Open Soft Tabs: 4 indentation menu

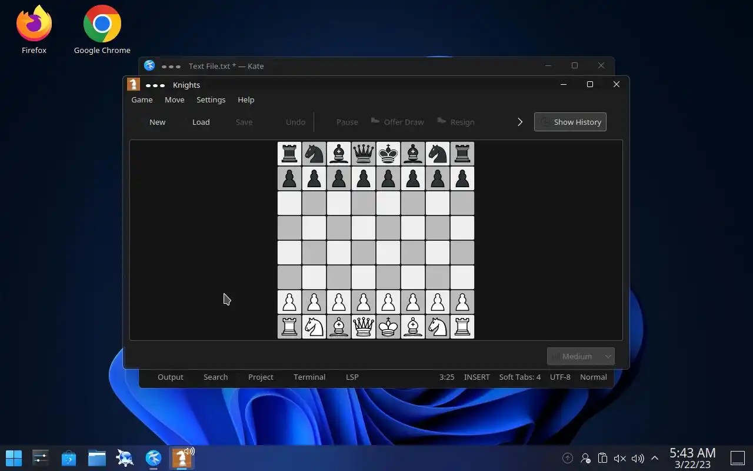[x=519, y=377]
